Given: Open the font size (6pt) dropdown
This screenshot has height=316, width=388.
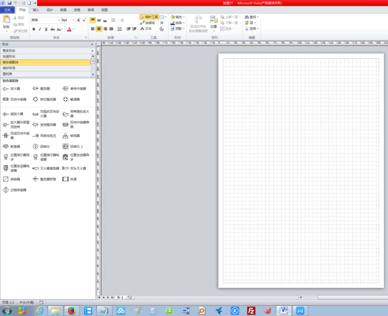Looking at the screenshot, I should coord(73,20).
